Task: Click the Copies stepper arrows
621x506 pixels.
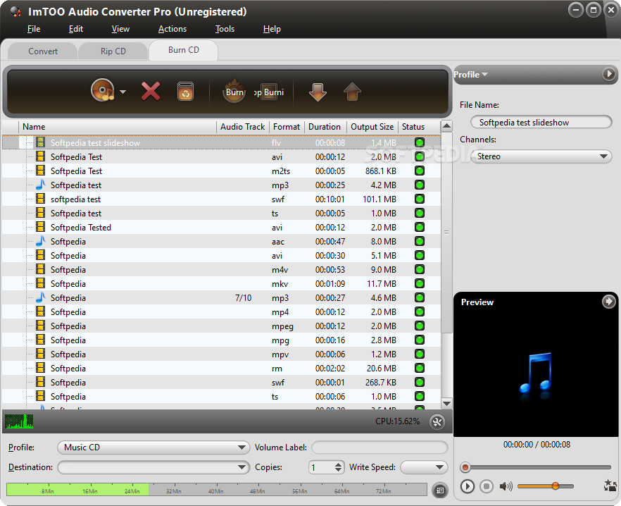Action: pos(338,467)
